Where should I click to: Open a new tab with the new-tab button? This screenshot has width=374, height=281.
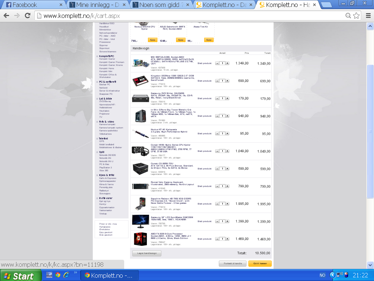pos(326,5)
